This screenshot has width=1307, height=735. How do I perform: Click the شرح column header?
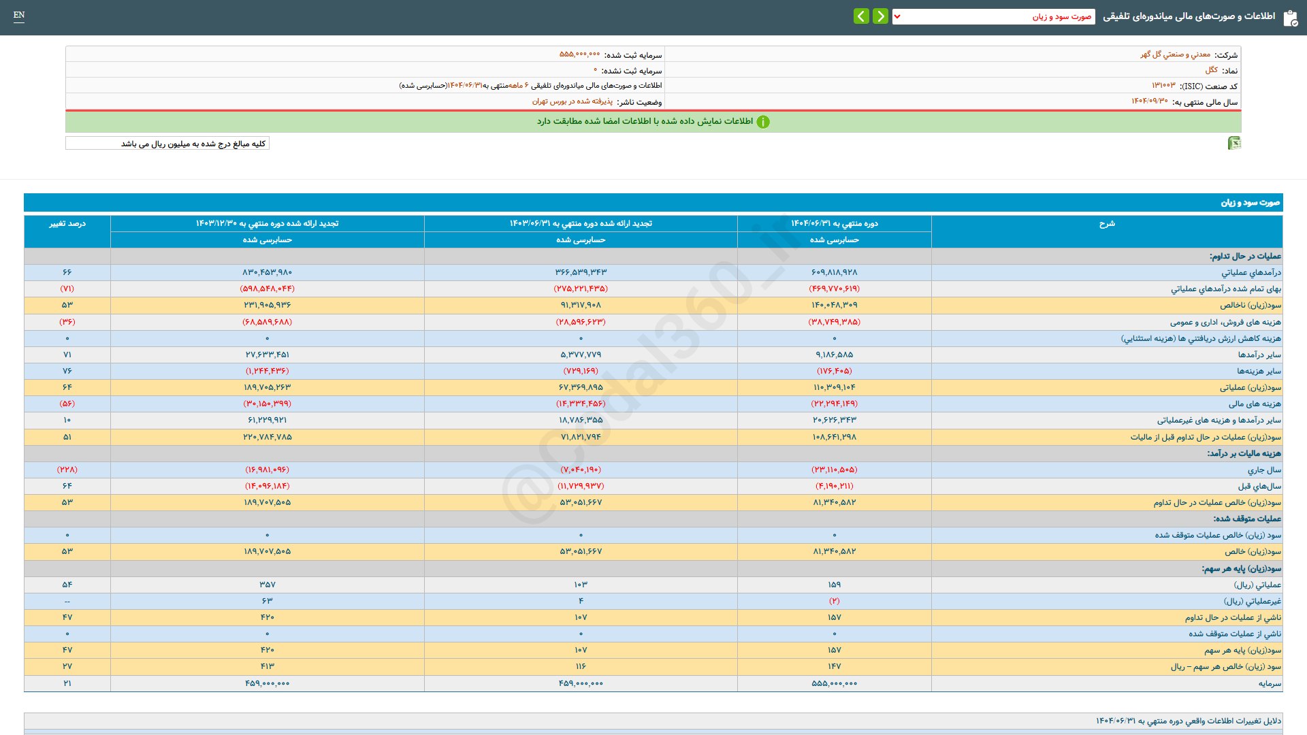click(1106, 224)
